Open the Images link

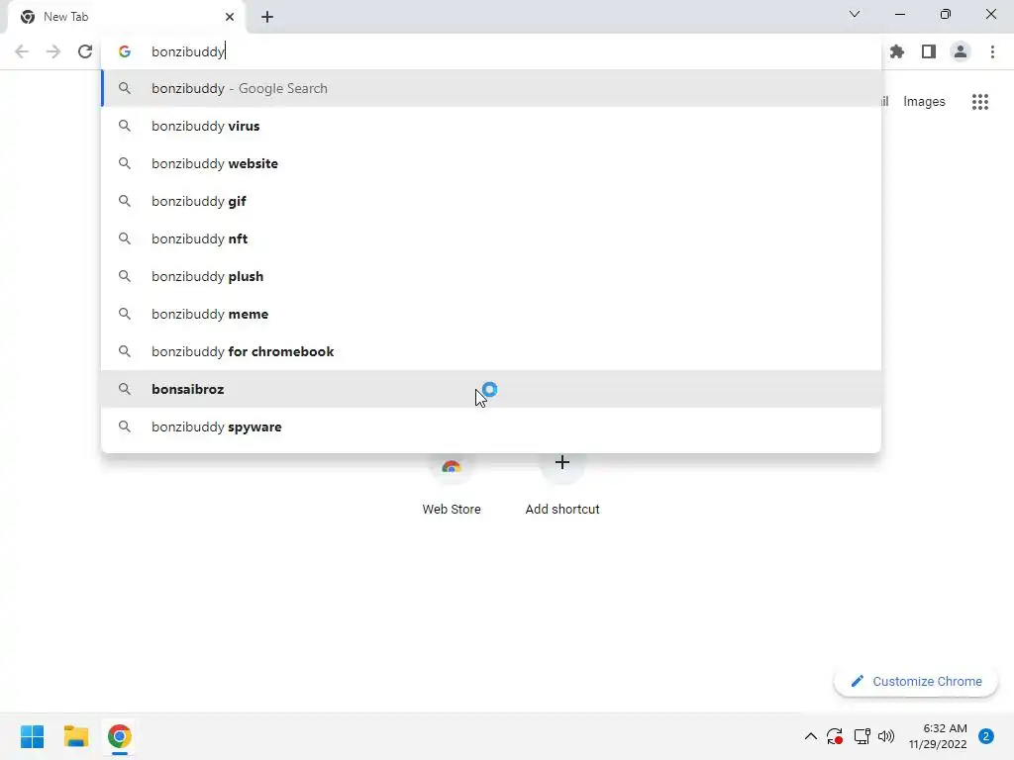[x=924, y=102]
